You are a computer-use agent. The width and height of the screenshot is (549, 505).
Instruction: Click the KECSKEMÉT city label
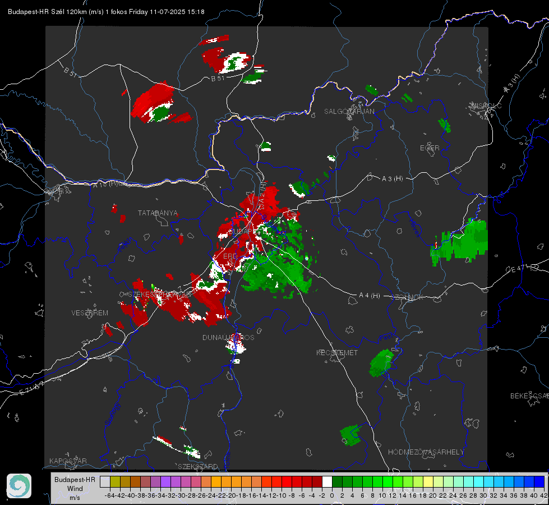(x=337, y=353)
